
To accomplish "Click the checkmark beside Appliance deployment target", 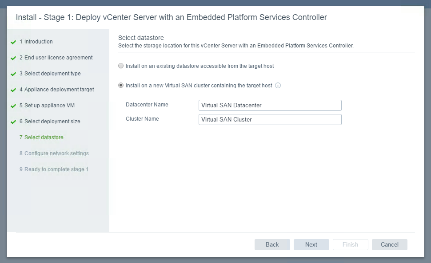I will [x=13, y=90].
